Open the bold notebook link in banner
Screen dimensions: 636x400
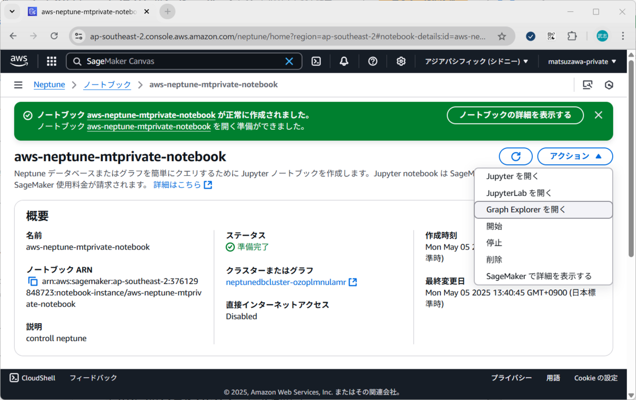(151, 115)
